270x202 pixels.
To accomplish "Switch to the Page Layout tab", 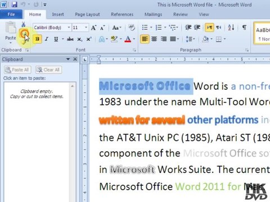I will coord(87,15).
